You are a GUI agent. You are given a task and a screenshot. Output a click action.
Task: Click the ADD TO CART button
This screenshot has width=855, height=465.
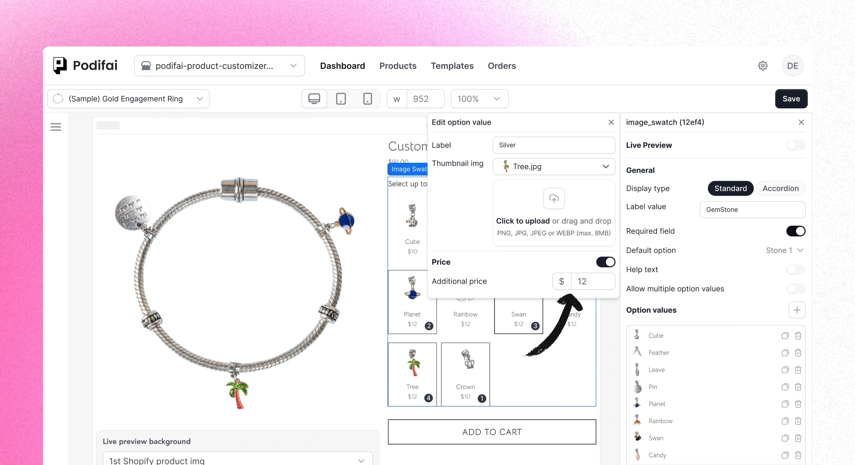pyautogui.click(x=492, y=432)
